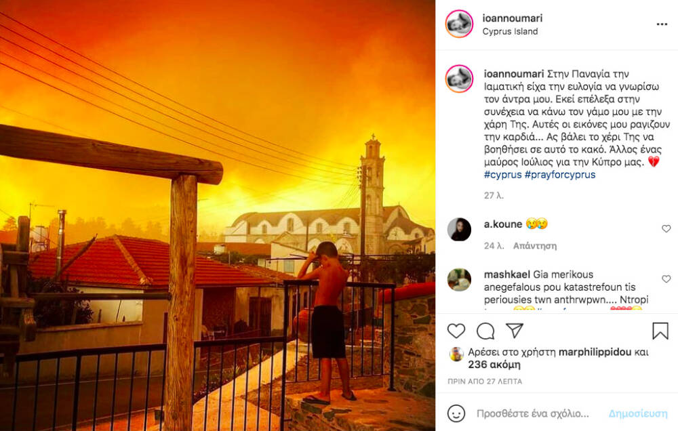Open the 236 ακόμη likes list
Screen dimensions: 678x431
point(494,365)
